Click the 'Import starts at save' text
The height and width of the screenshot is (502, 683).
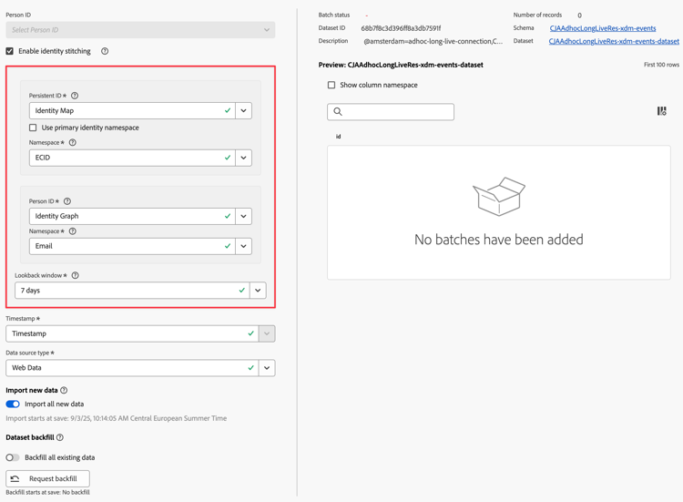pyautogui.click(x=117, y=418)
